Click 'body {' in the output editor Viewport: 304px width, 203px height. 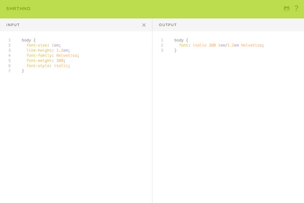pyautogui.click(x=181, y=40)
